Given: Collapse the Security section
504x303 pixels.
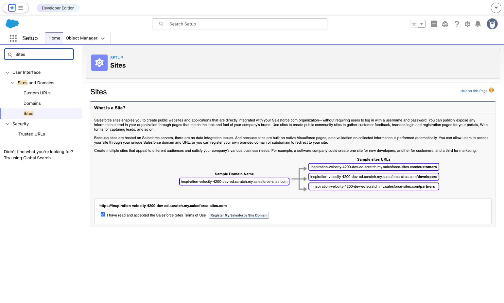Looking at the screenshot, I should [x=8, y=124].
